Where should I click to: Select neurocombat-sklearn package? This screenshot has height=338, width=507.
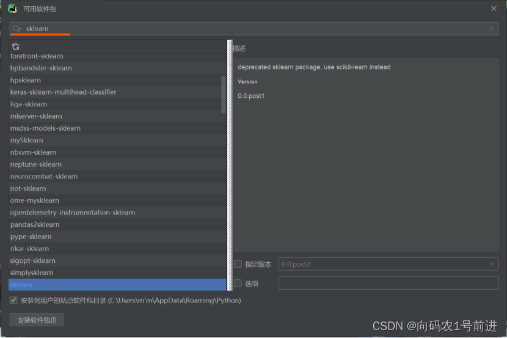pyautogui.click(x=117, y=176)
